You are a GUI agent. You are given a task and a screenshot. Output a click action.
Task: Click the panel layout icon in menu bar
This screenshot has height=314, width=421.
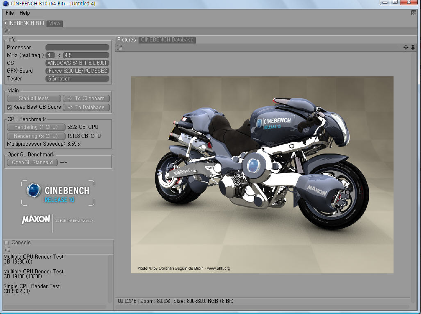(x=414, y=13)
